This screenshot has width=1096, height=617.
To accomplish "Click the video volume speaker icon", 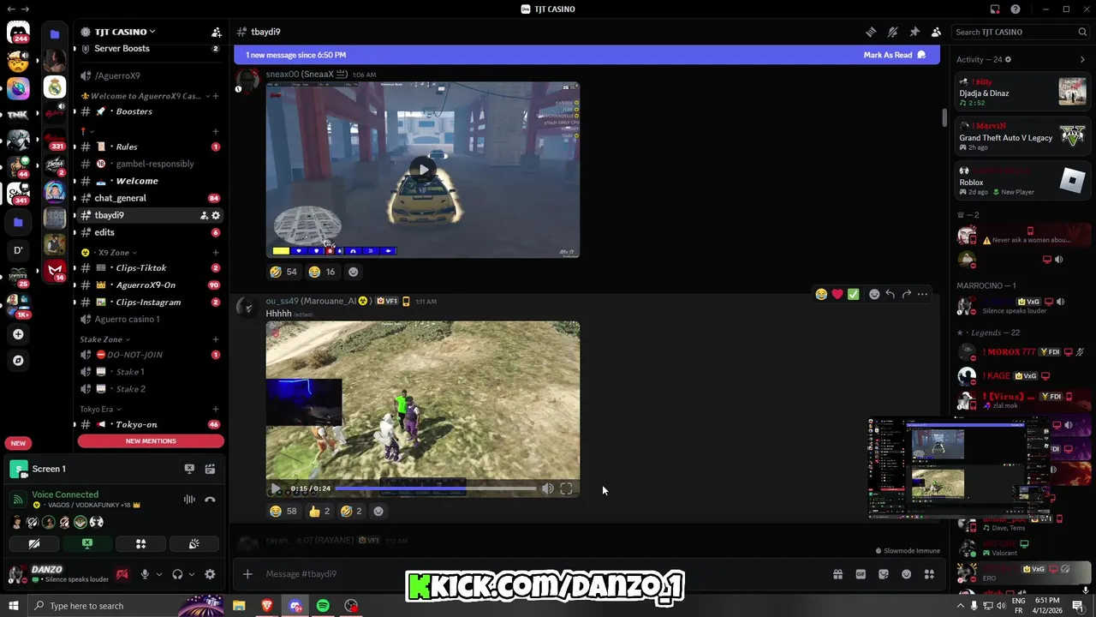I will [547, 488].
